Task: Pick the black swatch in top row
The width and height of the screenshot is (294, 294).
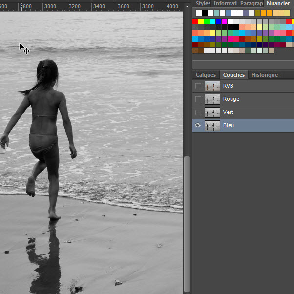Action: coord(205,13)
